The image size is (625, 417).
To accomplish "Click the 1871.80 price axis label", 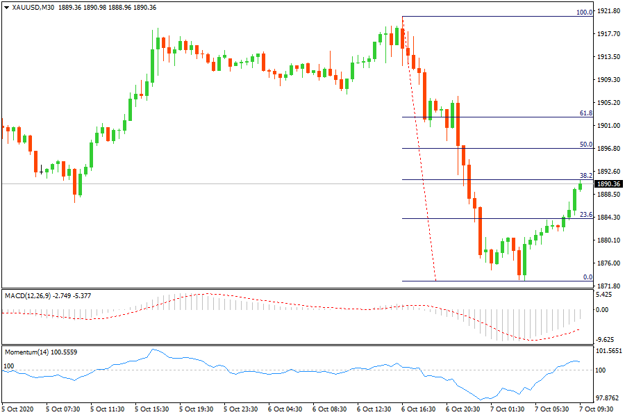I will point(608,286).
